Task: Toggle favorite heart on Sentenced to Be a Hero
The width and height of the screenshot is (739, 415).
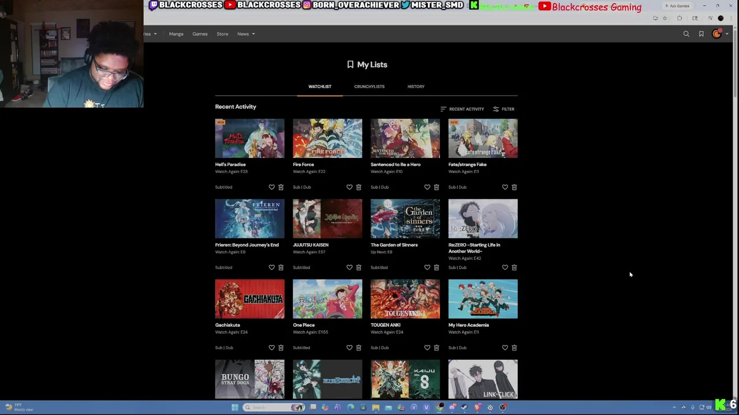Action: [x=427, y=187]
